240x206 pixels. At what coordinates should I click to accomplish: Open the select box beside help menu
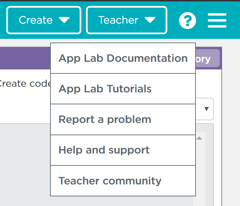point(206,109)
